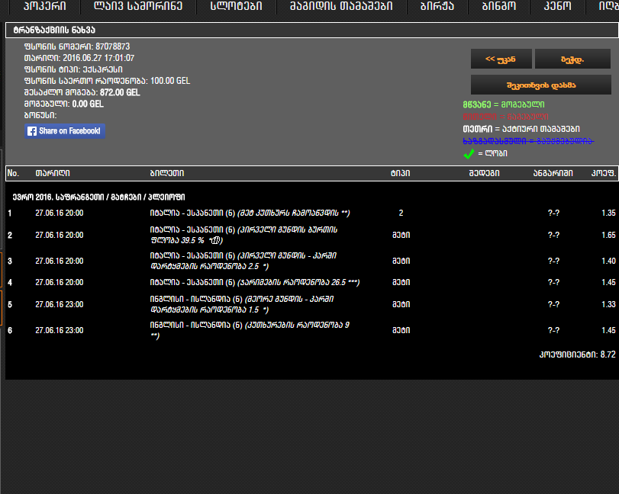Click the თარიღი date column header

tap(47, 174)
